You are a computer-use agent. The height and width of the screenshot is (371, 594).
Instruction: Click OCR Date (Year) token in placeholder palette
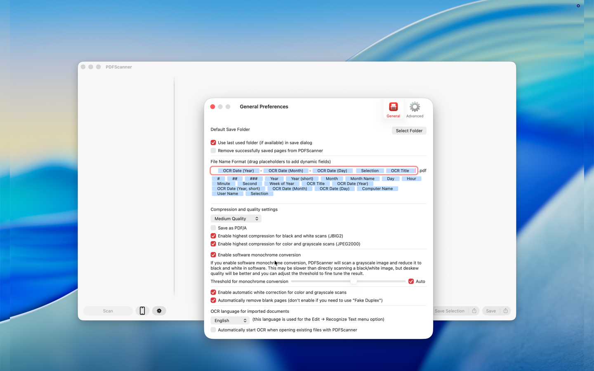pyautogui.click(x=353, y=184)
